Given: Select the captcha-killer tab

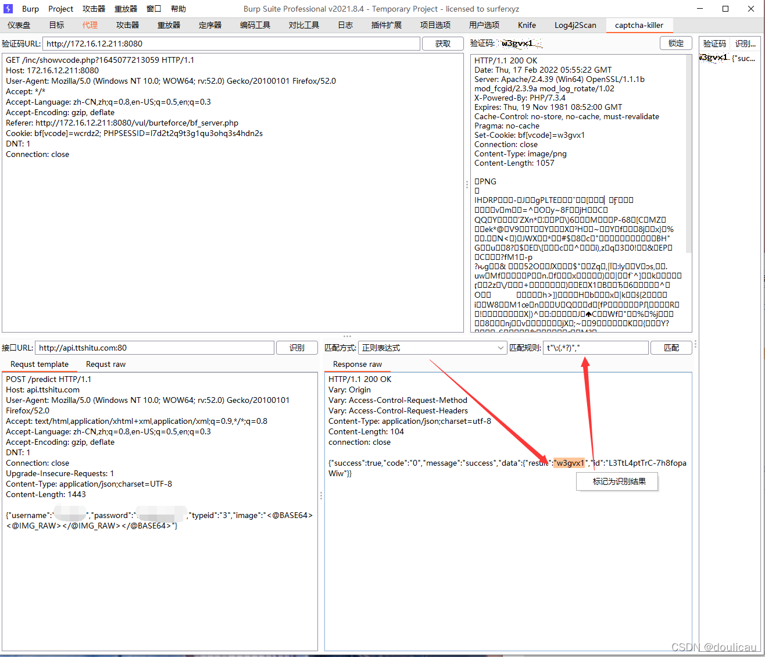Looking at the screenshot, I should coord(639,25).
